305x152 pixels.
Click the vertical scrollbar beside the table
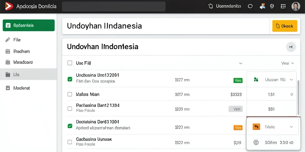[298, 97]
